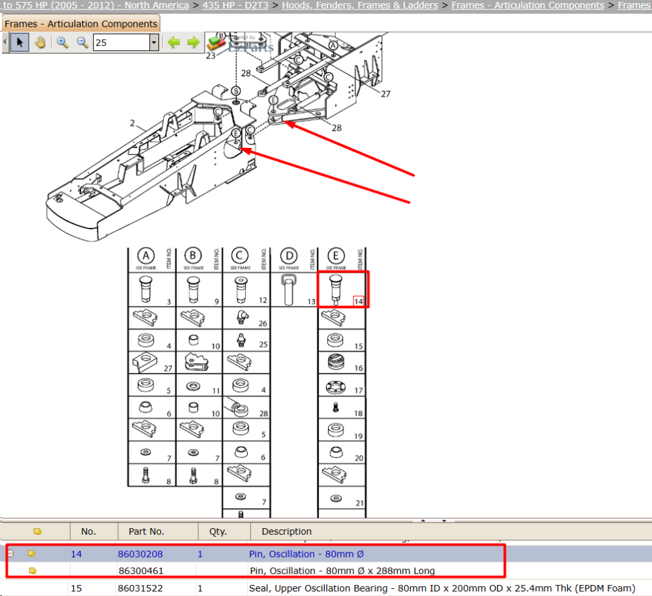Screen dimensions: 652x596
Task: Go to next diagram with right green arrow
Action: (193, 42)
